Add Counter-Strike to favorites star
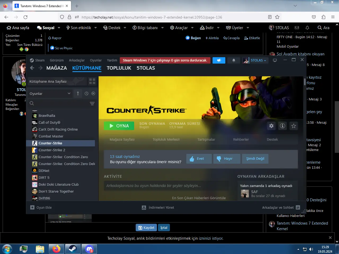339x254 pixels. point(294,126)
